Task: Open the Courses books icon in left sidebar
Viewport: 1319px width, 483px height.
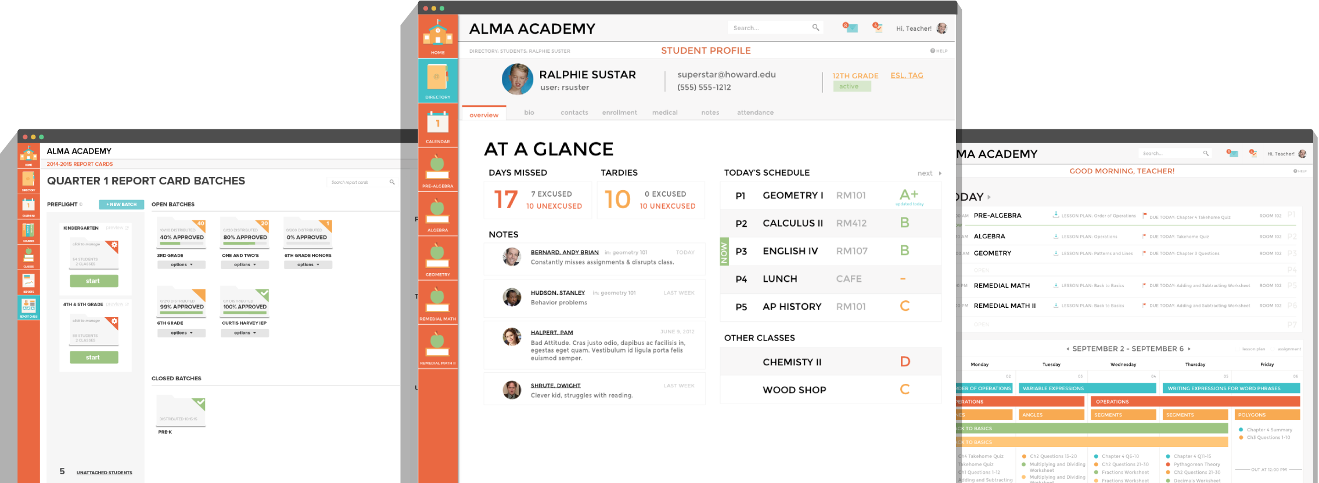Action: click(x=28, y=232)
